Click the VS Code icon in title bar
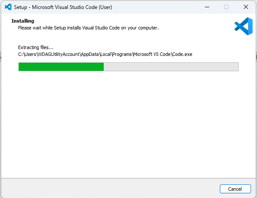The height and width of the screenshot is (198, 257). tap(8, 7)
